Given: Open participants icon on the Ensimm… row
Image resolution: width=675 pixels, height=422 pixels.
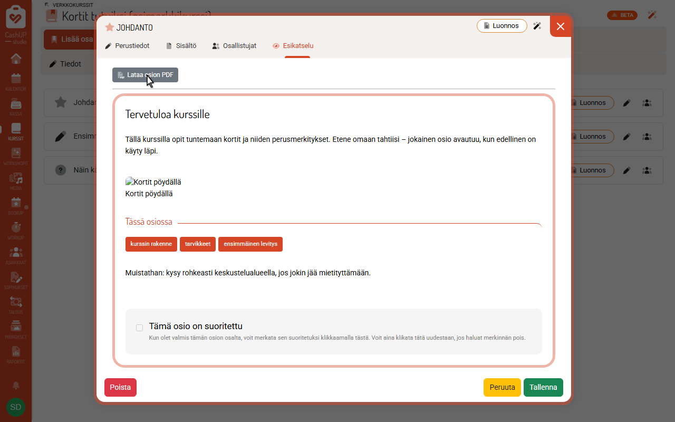Looking at the screenshot, I should [x=647, y=137].
